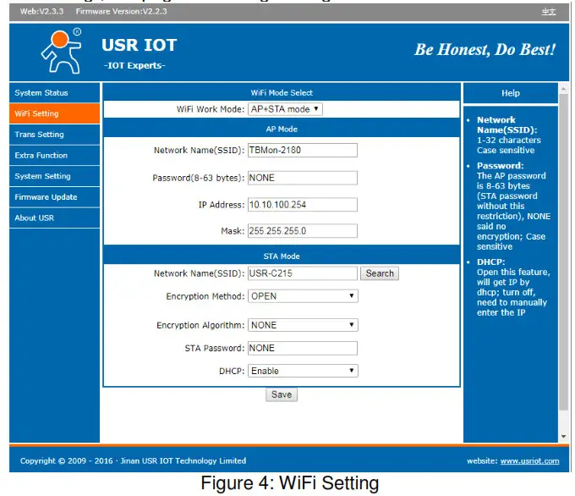Click the AP Network Name field TBMon-2180
This screenshot has height=496, width=575.
302,150
